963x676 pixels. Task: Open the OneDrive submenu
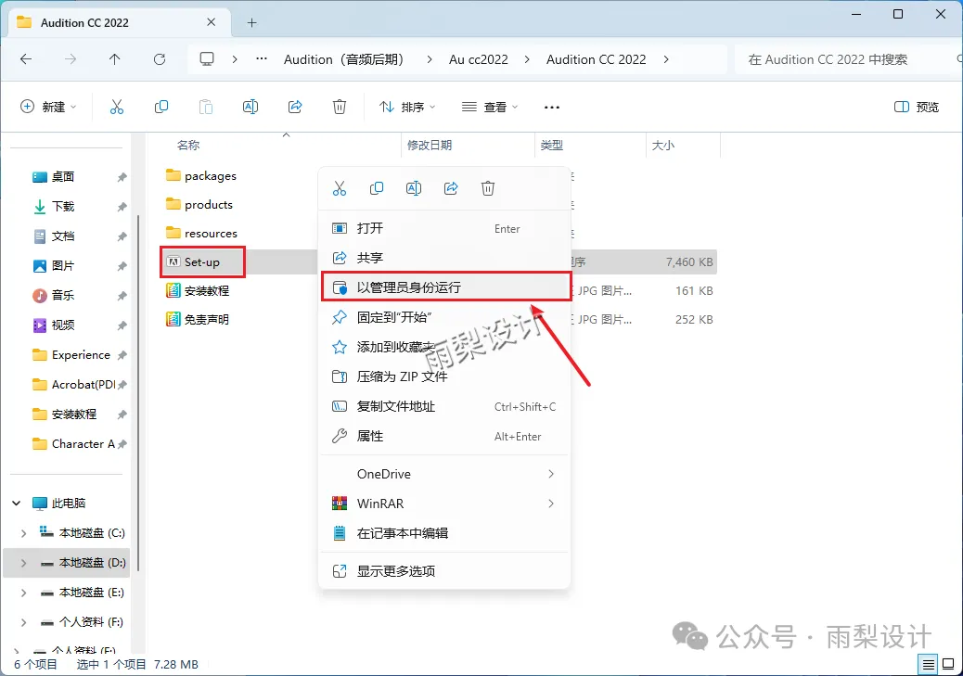coord(444,474)
